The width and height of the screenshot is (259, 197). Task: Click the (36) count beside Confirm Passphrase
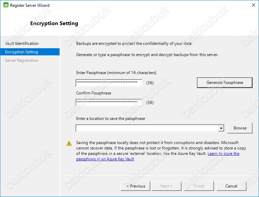coord(150,102)
